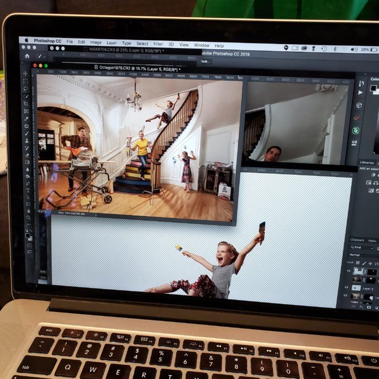Open the Edit Toolbar three-dots button

pos(29,224)
